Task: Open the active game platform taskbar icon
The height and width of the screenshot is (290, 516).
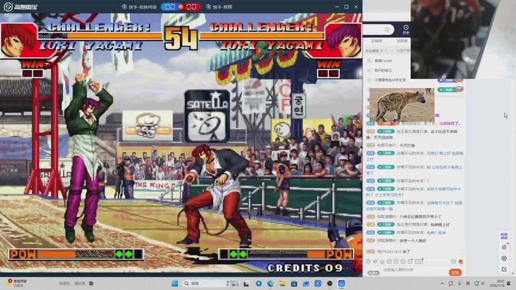Action: [341, 284]
